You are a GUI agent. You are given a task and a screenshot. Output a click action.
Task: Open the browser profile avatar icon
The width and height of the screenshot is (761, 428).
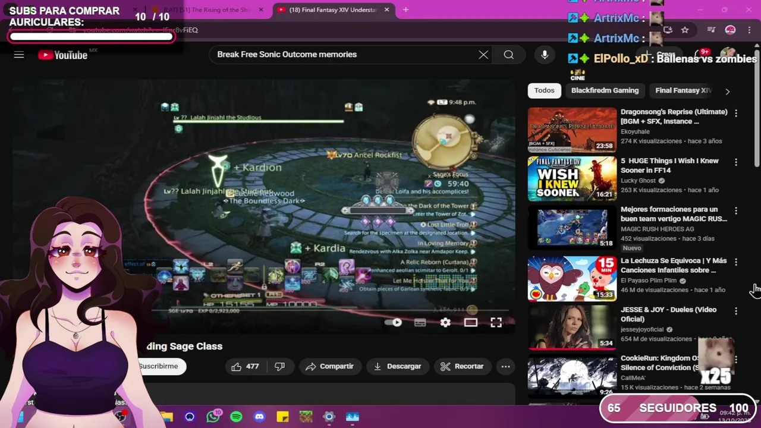(730, 30)
